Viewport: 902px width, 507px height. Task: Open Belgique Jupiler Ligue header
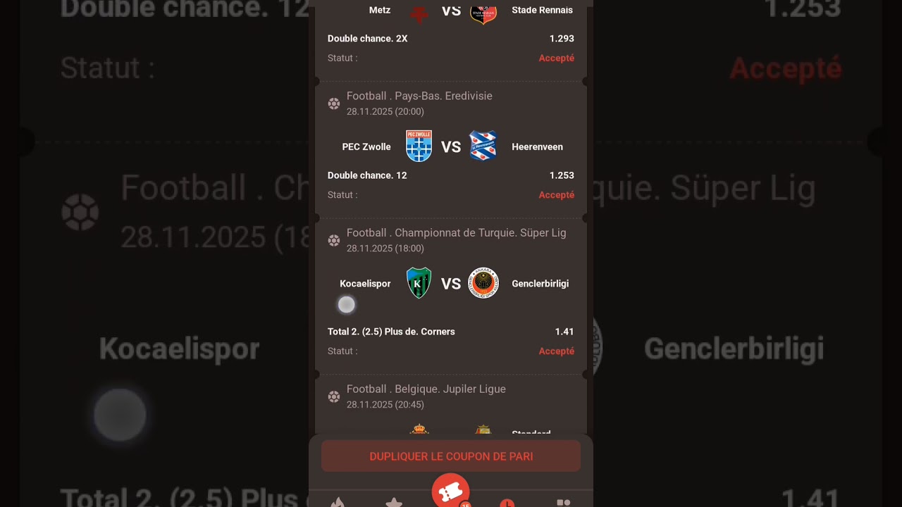(426, 389)
